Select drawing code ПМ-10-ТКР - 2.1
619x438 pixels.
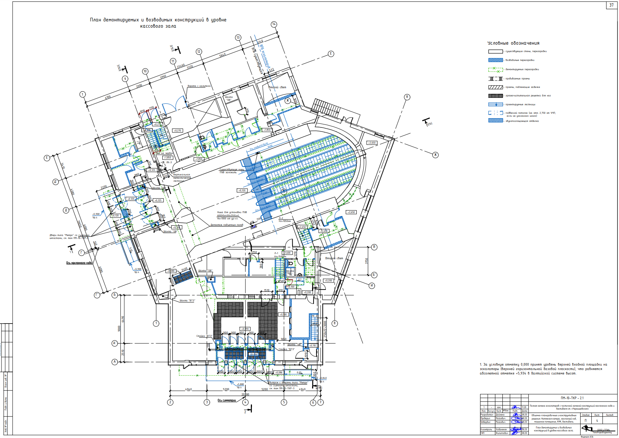[572, 398]
